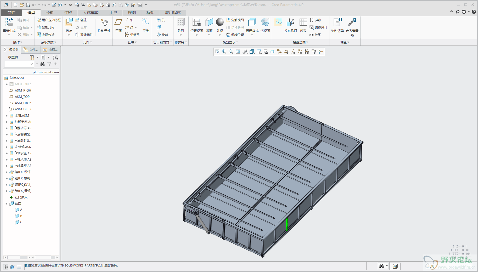Click the Section (截面) icon
This screenshot has height=272, width=478.
209,22
